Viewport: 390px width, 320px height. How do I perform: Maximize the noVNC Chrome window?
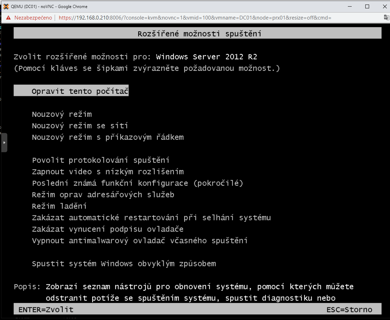pos(367,6)
